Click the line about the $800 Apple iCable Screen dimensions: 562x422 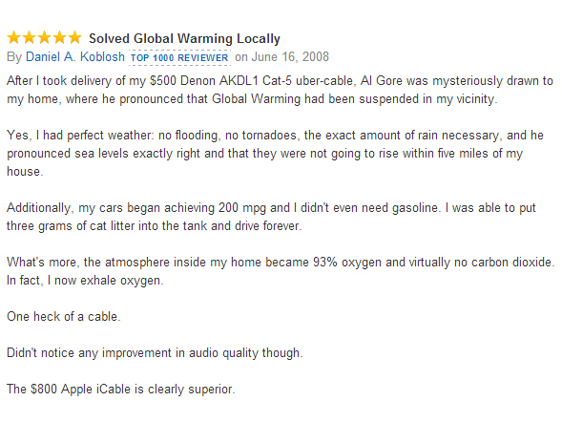click(121, 389)
